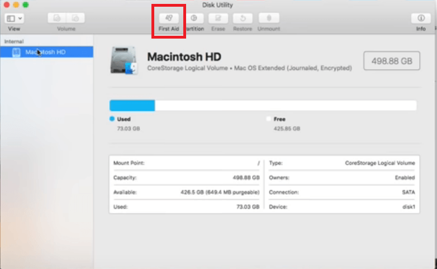Run First Aid from the toolbar
The width and height of the screenshot is (437, 269).
tap(168, 18)
